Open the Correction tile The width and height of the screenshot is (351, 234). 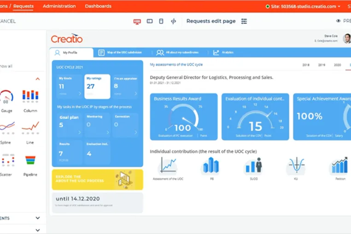coord(125,125)
